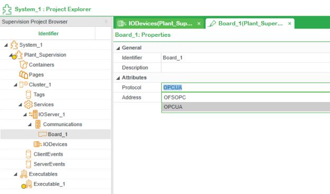Screen dimensions: 330x194
Task: Click the Board_1 tab pencil icon
Action: click(212, 24)
